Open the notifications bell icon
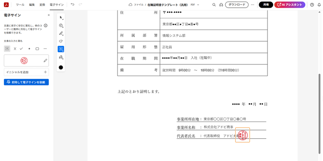This screenshot has width=323, height=161. [319, 5]
